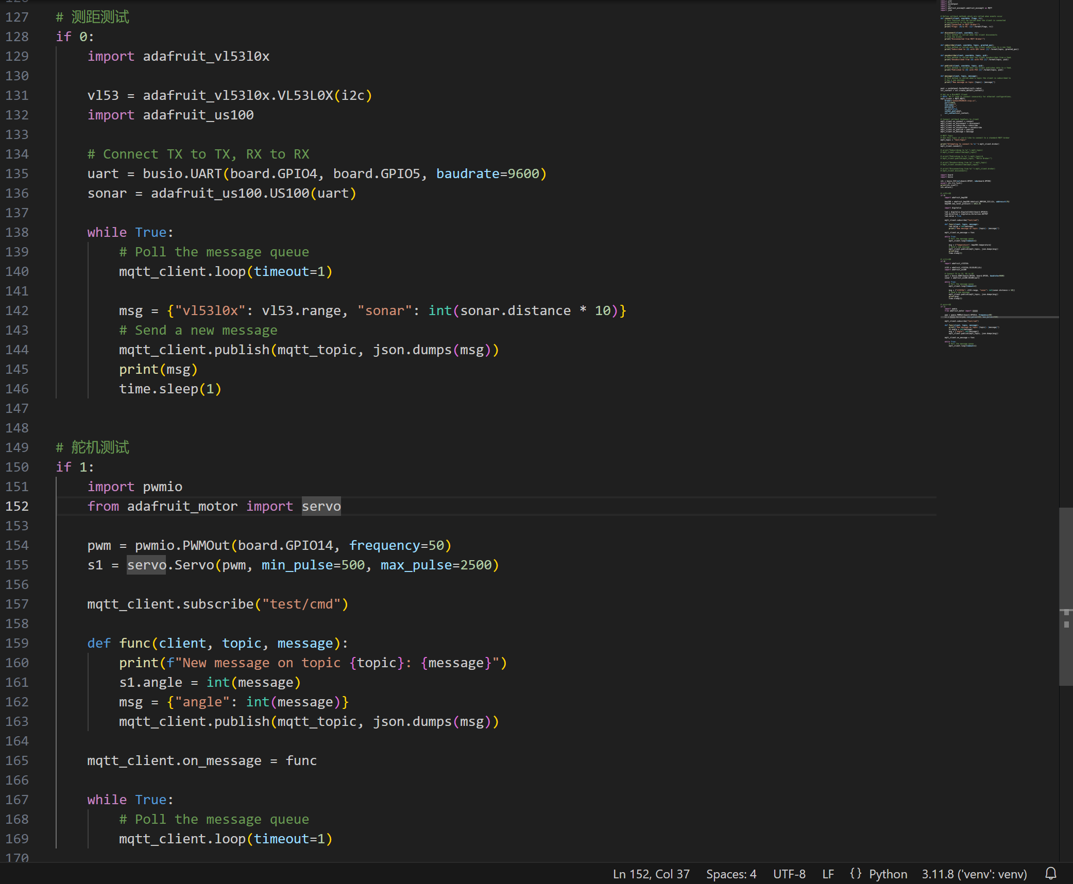Screen dimensions: 1073x884
Task: Click line number 167 in gutter
Action: 17,800
